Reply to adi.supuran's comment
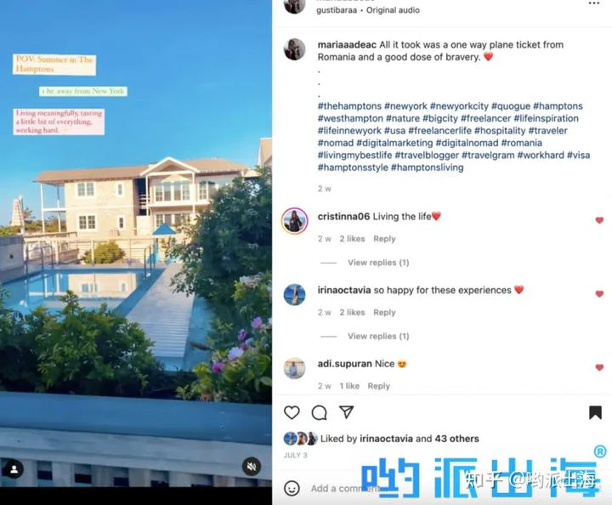 [x=378, y=386]
